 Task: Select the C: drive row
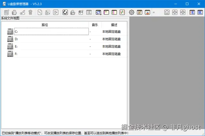tap(67, 31)
